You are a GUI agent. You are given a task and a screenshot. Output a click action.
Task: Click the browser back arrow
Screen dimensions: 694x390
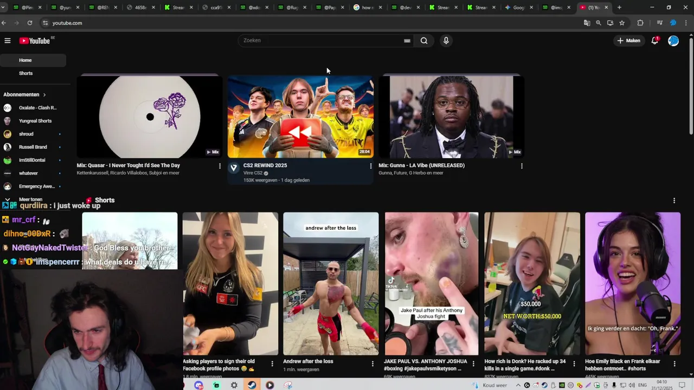pos(4,23)
